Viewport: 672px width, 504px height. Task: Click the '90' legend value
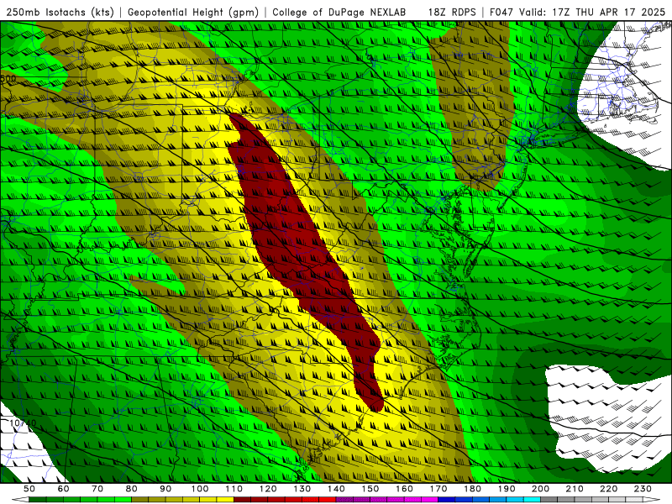coord(165,489)
